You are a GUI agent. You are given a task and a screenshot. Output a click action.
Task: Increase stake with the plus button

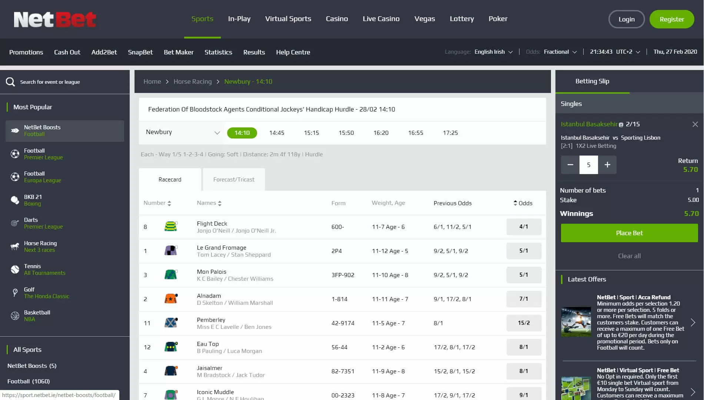pos(607,165)
